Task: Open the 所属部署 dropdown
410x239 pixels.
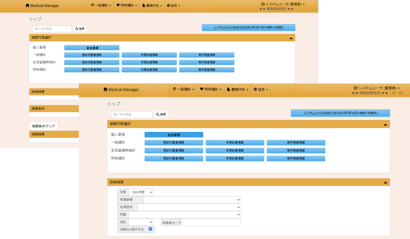Action: [192, 200]
